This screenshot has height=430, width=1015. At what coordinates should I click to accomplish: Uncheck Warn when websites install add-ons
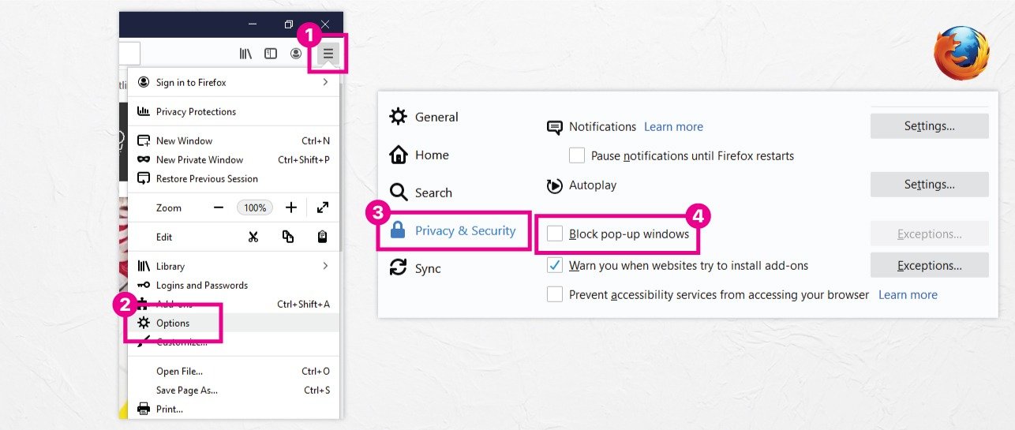[x=555, y=265]
